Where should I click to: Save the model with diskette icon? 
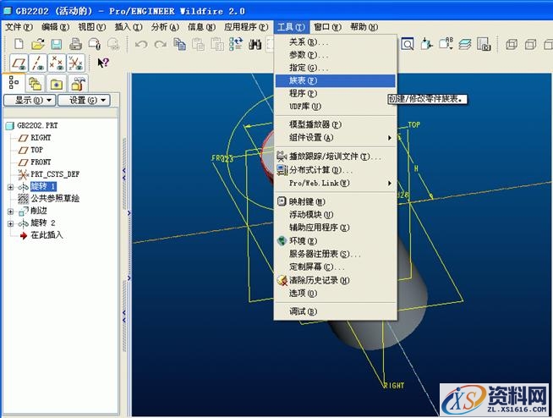point(57,44)
